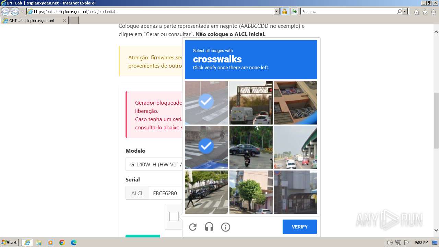
Task: Open a new tab
Action: pos(74,21)
